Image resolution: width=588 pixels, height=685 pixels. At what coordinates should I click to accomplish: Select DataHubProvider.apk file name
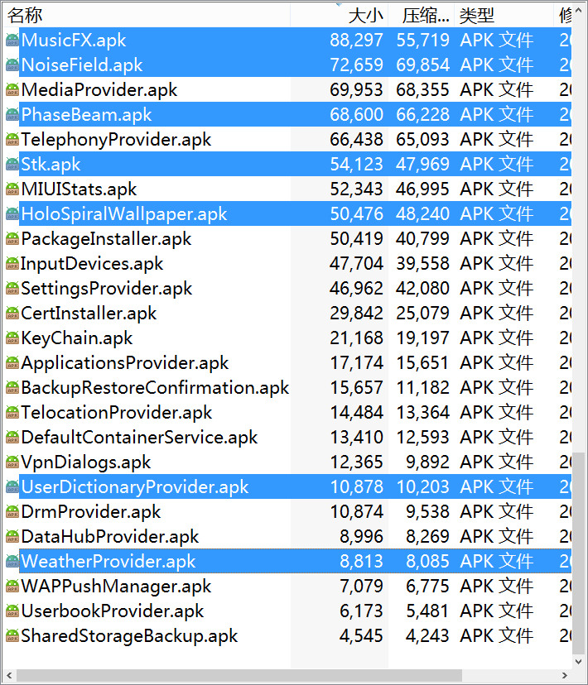point(109,536)
